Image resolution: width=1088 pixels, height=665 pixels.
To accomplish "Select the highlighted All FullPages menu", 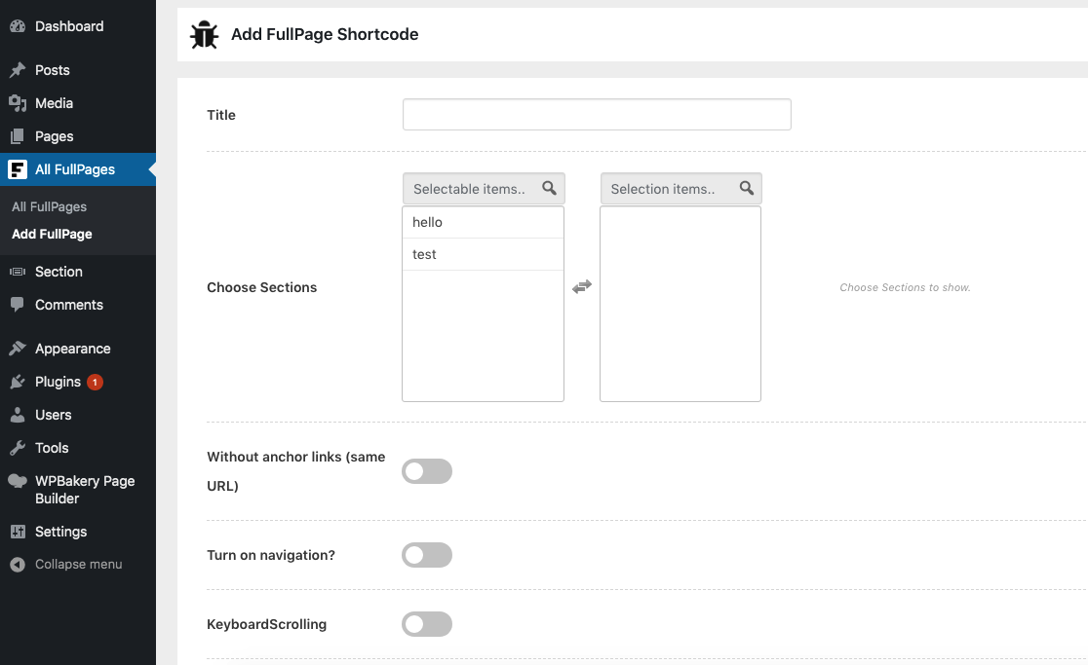I will 78,169.
